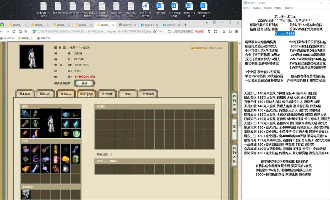This screenshot has height=200, width=330.
Task: Open the browser hamburger menu
Action: (237, 31)
